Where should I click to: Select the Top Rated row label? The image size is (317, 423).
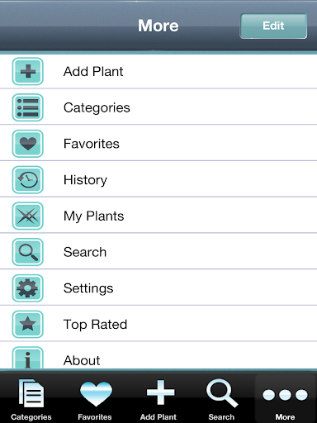pos(95,325)
